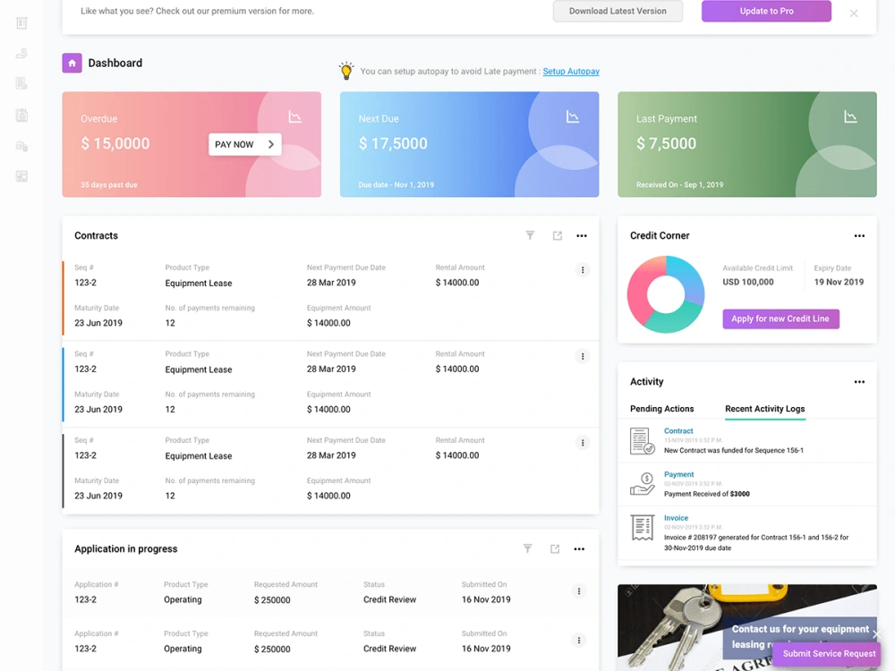Select the Overdue $ 15,0000 card
The width and height of the screenshot is (895, 671).
click(x=192, y=144)
